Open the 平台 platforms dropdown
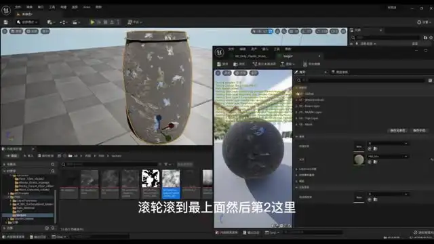The width and height of the screenshot is (434, 244). click(135, 22)
